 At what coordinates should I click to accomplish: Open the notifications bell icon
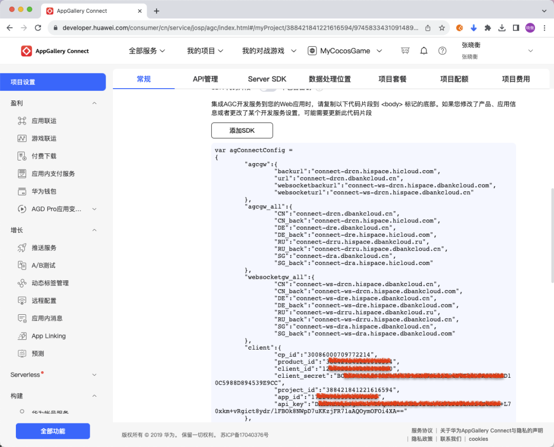pyautogui.click(x=424, y=51)
